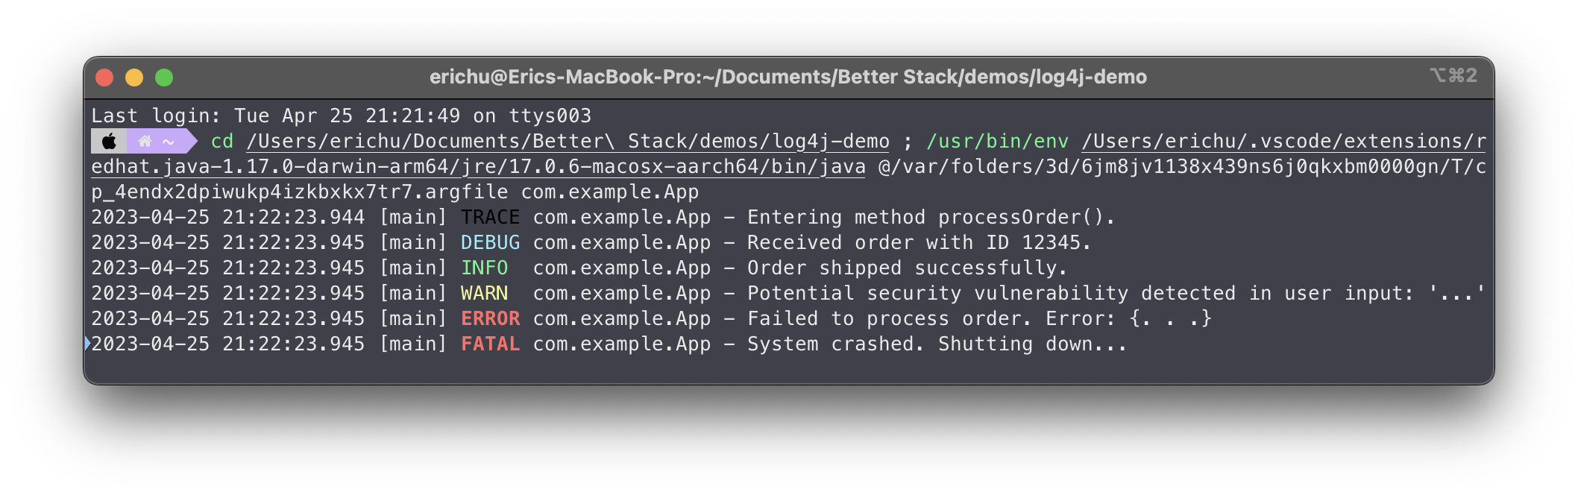The width and height of the screenshot is (1578, 495).
Task: Click the underlined path ending in bin/java
Action: (478, 167)
